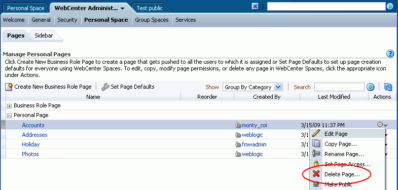Open the Addresses page link
The width and height of the screenshot is (398, 190).
tap(34, 135)
